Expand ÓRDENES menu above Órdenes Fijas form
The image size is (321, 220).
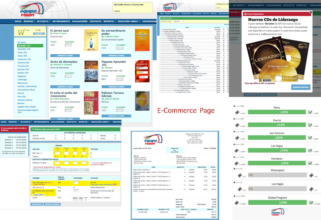point(14,122)
